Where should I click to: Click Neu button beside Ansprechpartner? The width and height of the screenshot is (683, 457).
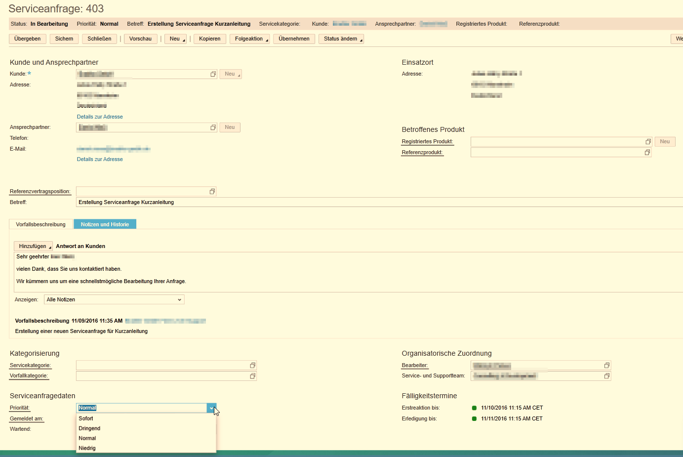230,127
